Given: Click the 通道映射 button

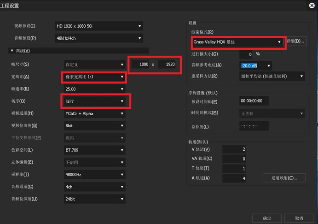Looking at the screenshot, I should point(284,178).
